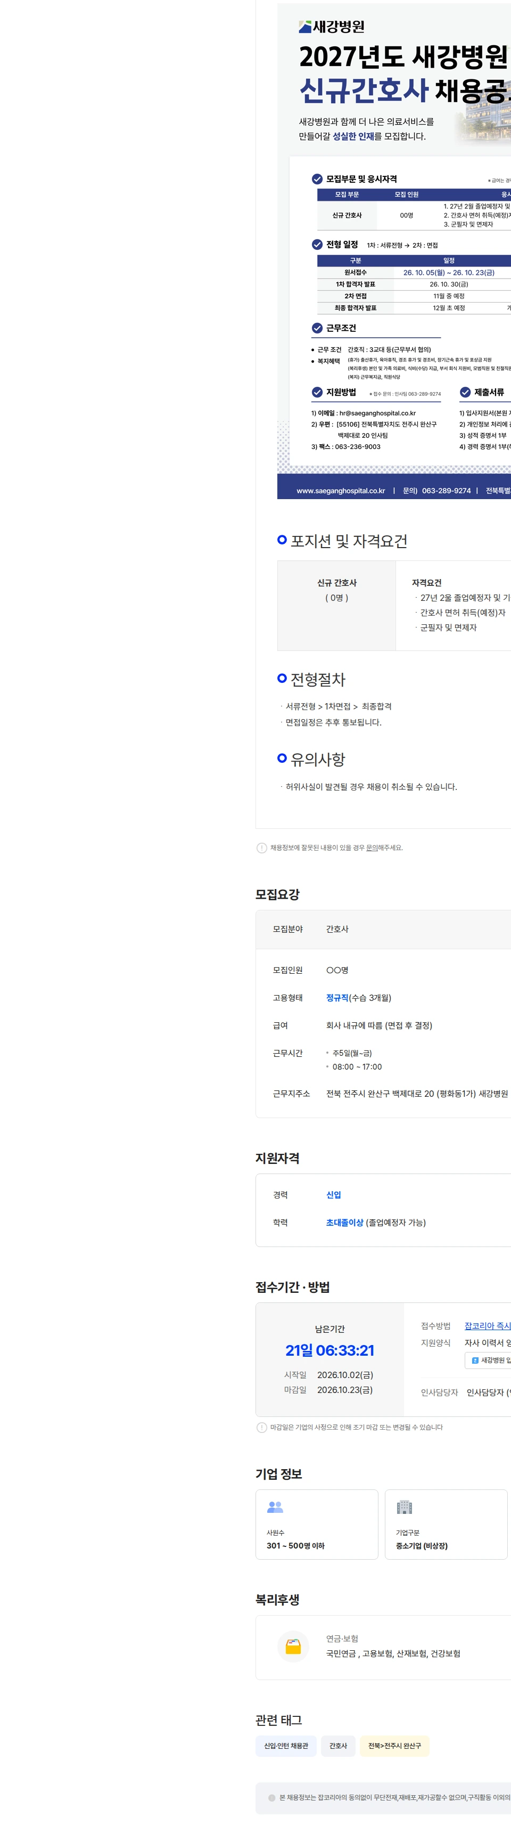The width and height of the screenshot is (511, 1825).
Task: Click the 허위사실이 발견될 경우 caution line
Action: [372, 786]
